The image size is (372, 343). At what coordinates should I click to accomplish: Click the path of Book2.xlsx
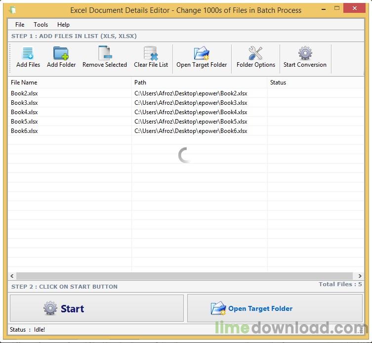(x=191, y=93)
